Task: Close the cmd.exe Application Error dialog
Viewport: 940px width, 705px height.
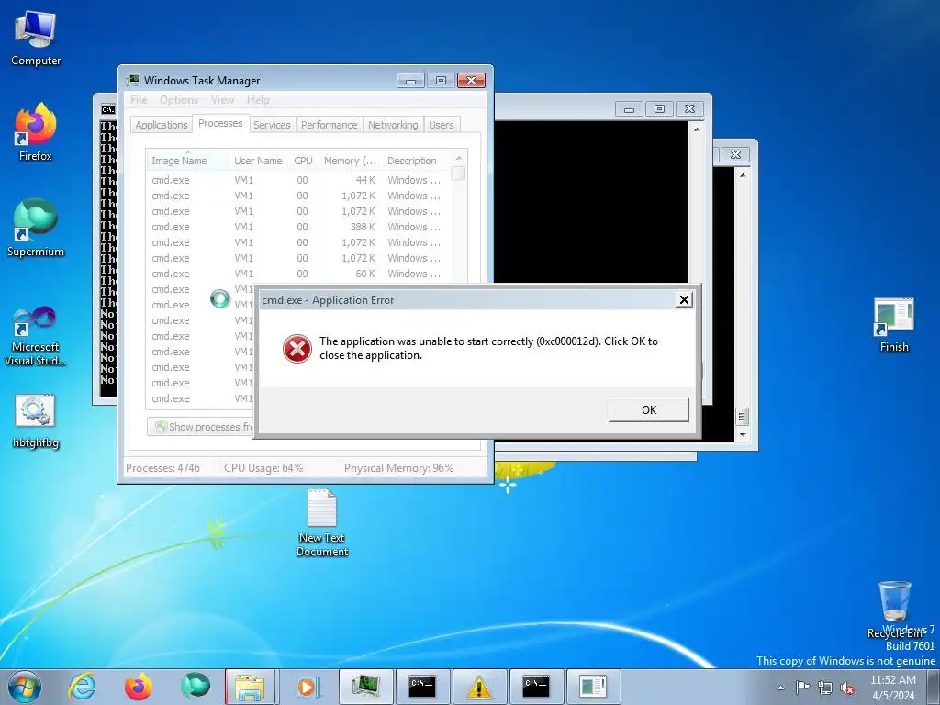Action: pyautogui.click(x=684, y=300)
